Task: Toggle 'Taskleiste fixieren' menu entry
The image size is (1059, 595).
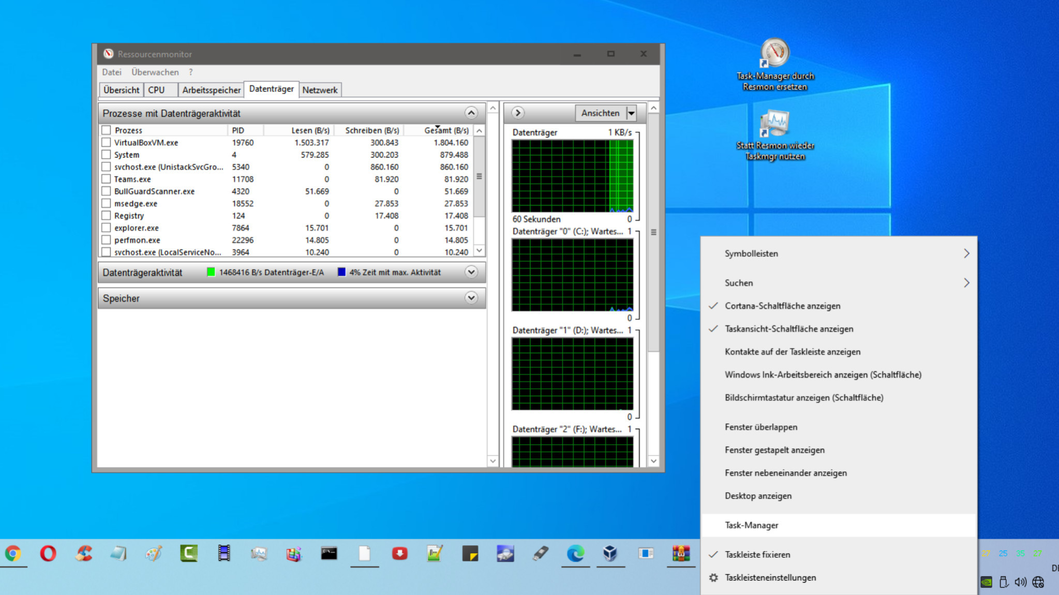Action: click(838, 554)
